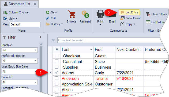Expand the Copy dropdown arrow
The width and height of the screenshot is (169, 97).
[134, 24]
